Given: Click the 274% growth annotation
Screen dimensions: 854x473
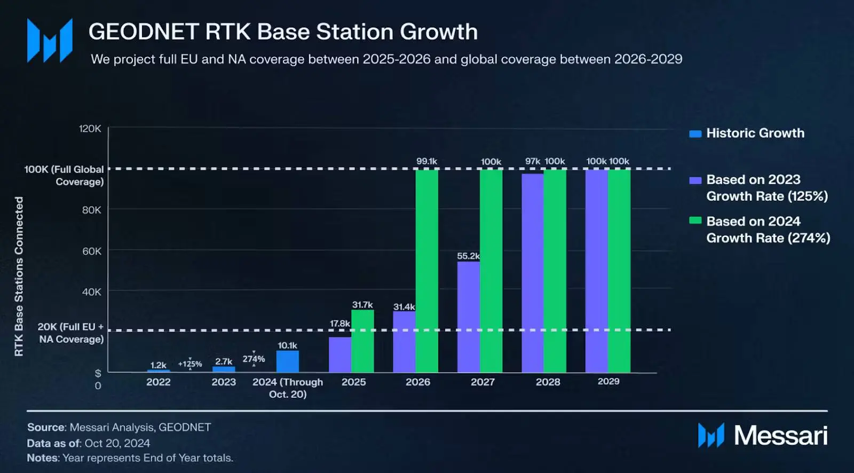Looking at the screenshot, I should [x=254, y=359].
